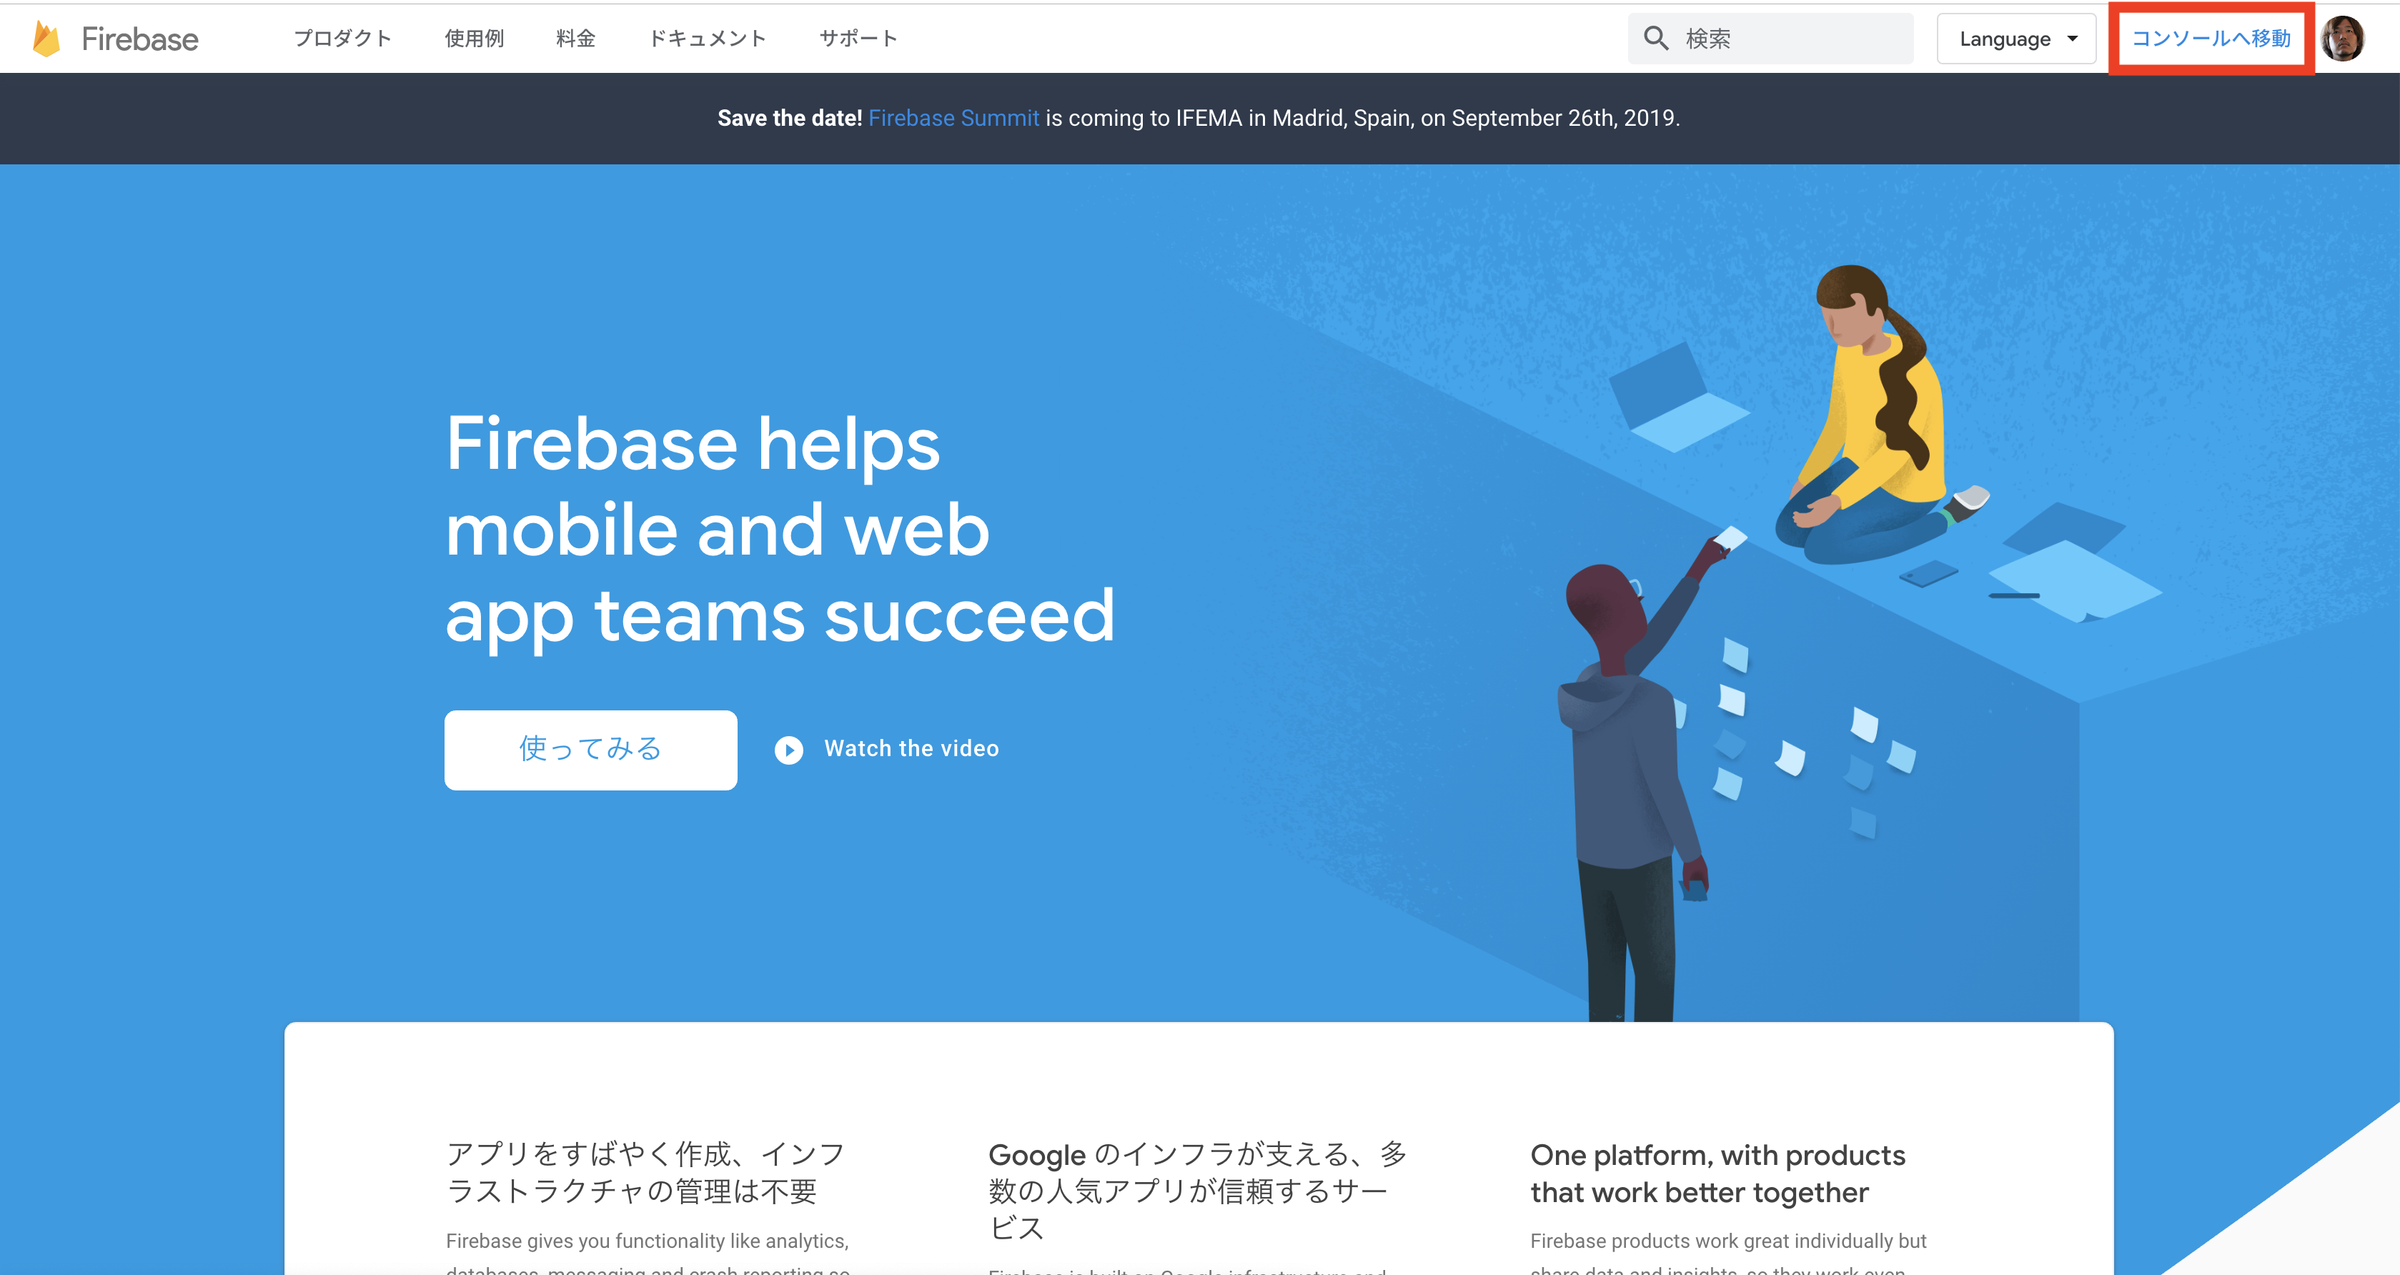Select heading Google のインフラが支える

[x=1197, y=1190]
